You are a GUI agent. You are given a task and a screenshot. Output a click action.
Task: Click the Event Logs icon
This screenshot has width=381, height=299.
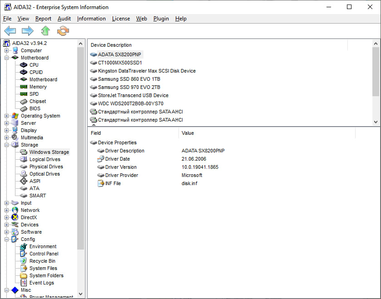click(x=24, y=283)
